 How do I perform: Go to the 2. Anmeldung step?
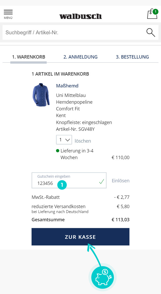80,57
